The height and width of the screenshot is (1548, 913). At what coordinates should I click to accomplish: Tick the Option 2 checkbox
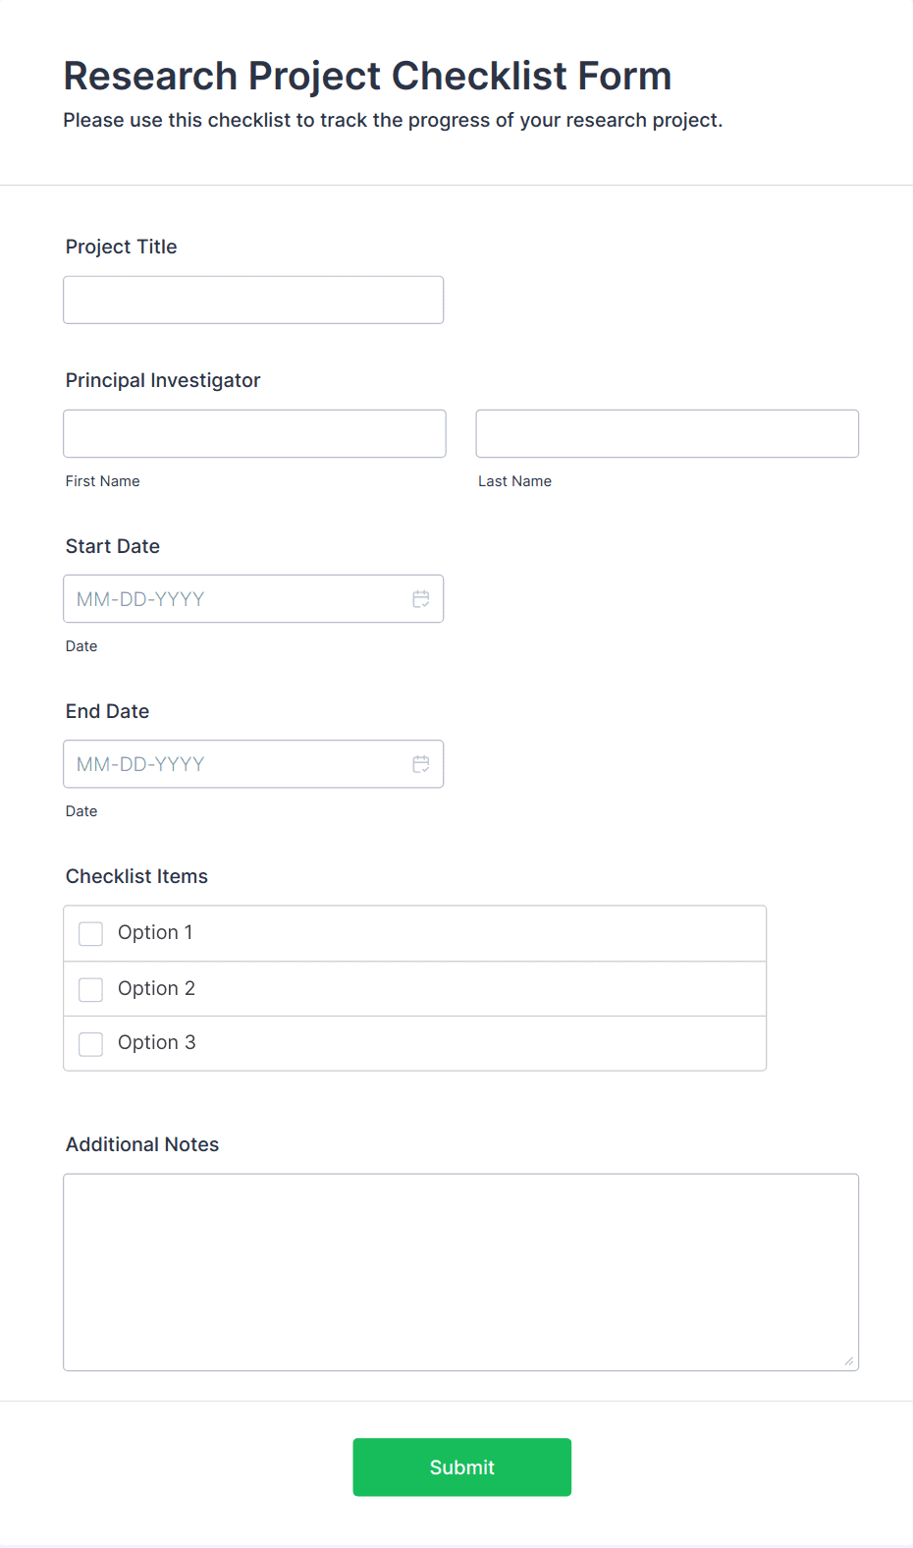90,989
